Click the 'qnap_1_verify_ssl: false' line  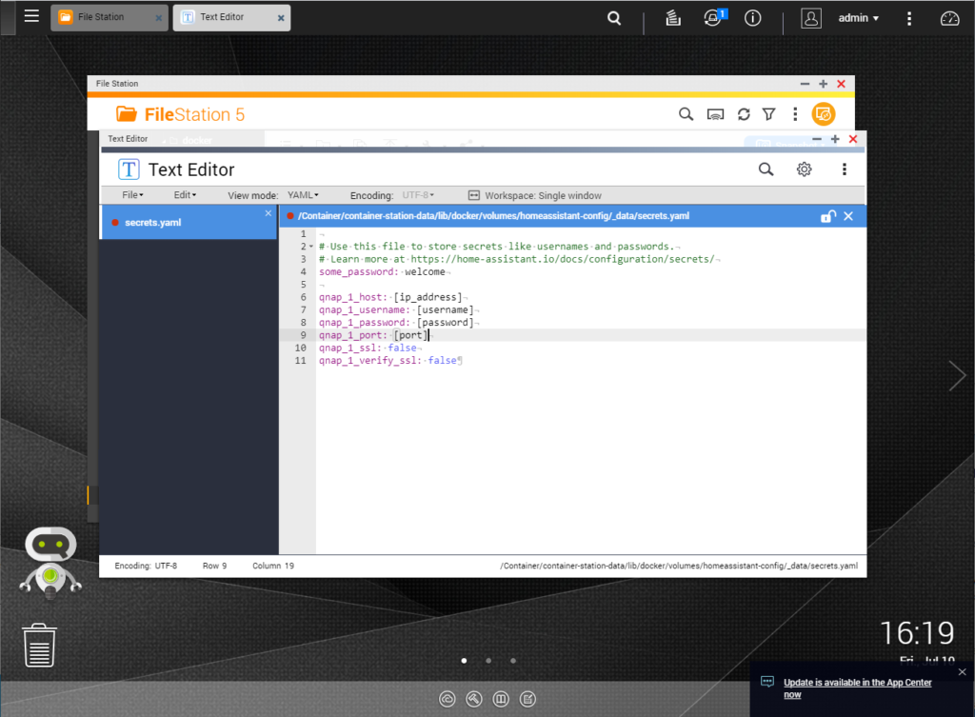388,361
